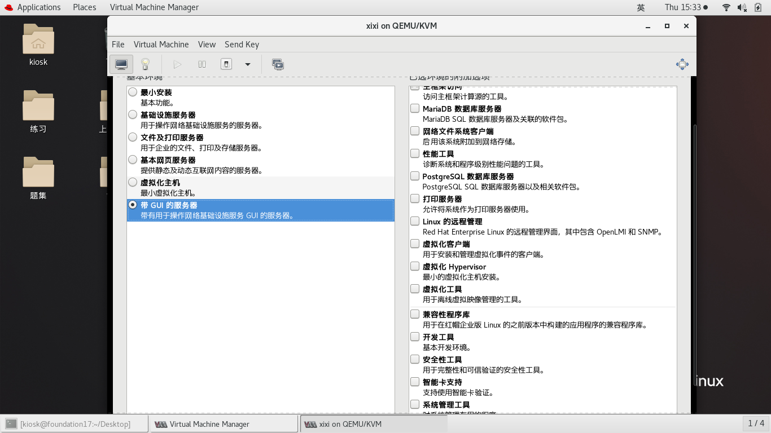Check 虚拟化 Hypervisor add-on
This screenshot has width=771, height=433.
point(415,266)
